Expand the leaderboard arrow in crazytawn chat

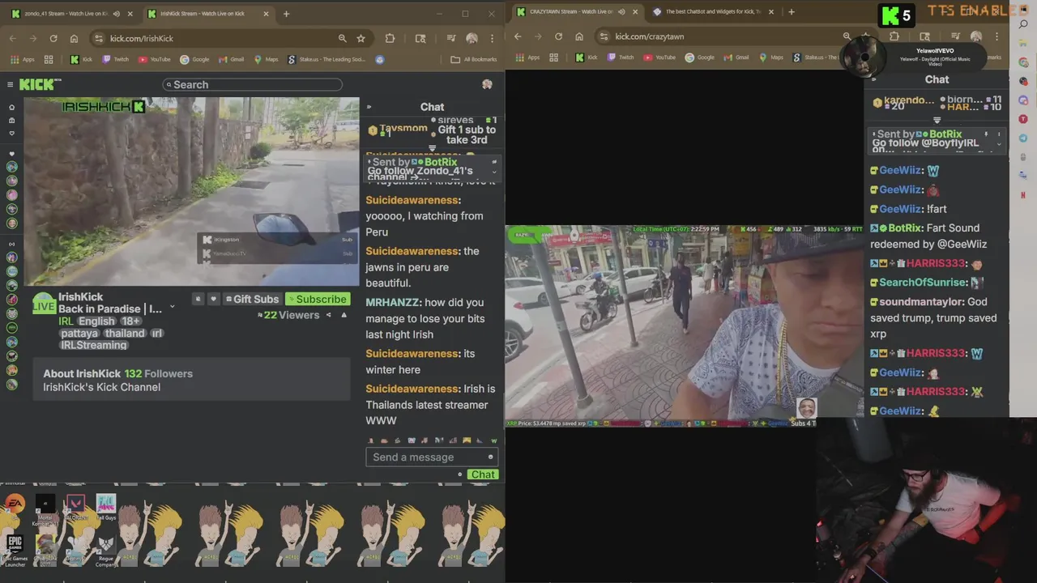coord(937,120)
